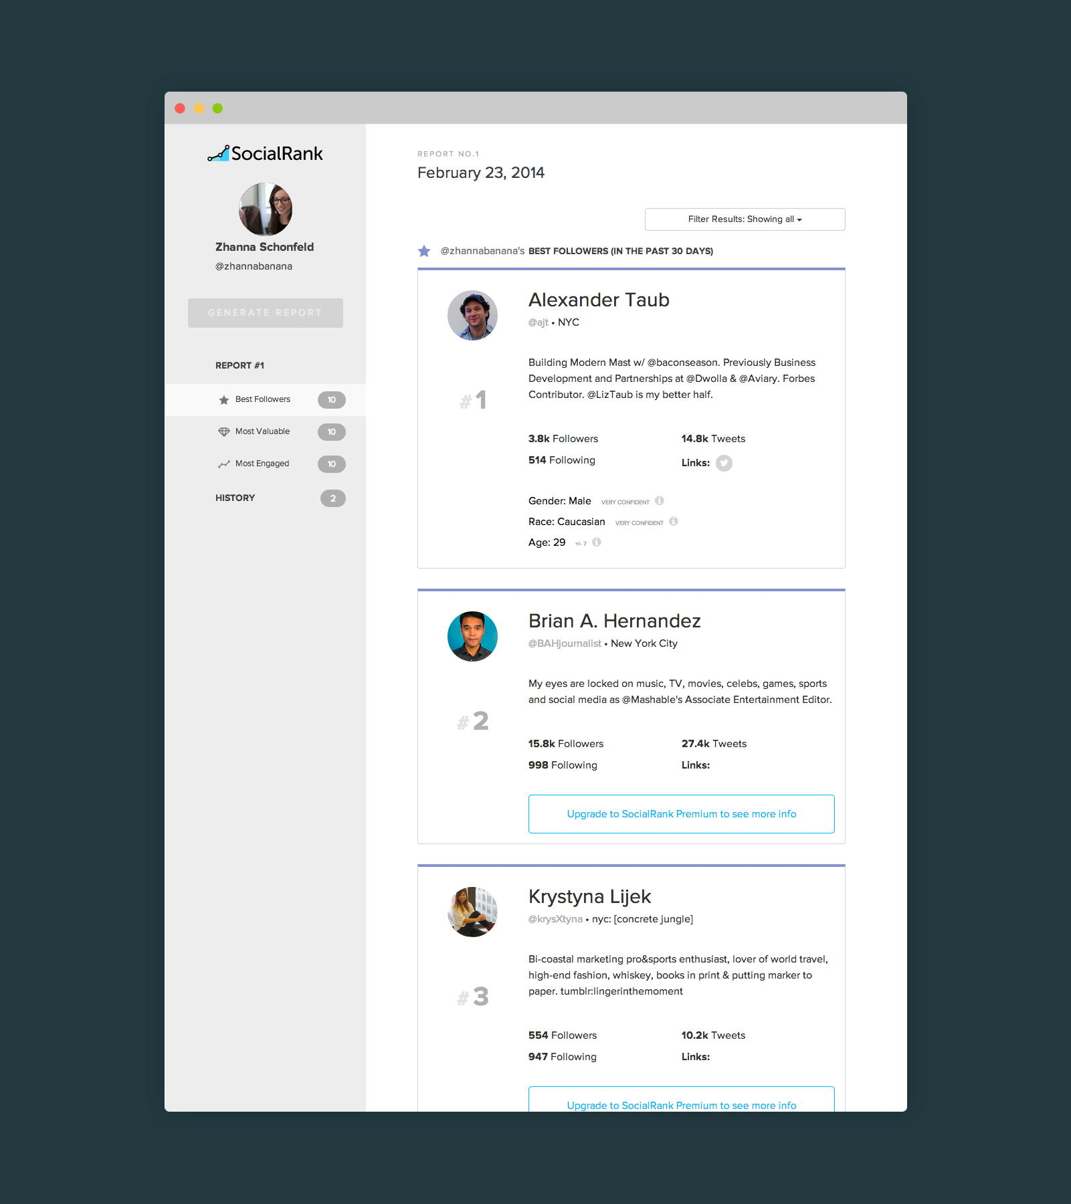The height and width of the screenshot is (1204, 1071).
Task: Select the Most Valuable menu item
Action: pyautogui.click(x=266, y=432)
